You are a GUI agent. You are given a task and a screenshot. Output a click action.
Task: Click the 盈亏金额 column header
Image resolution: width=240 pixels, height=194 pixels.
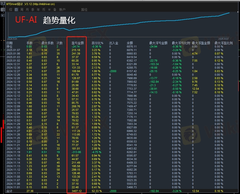[77, 43]
